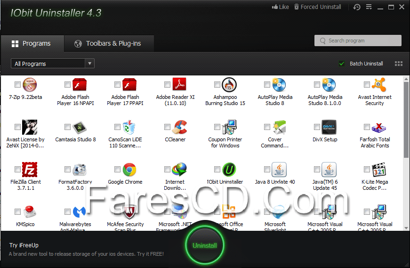Select the Adobe Flash Player 17 PPAPI icon

(129, 85)
